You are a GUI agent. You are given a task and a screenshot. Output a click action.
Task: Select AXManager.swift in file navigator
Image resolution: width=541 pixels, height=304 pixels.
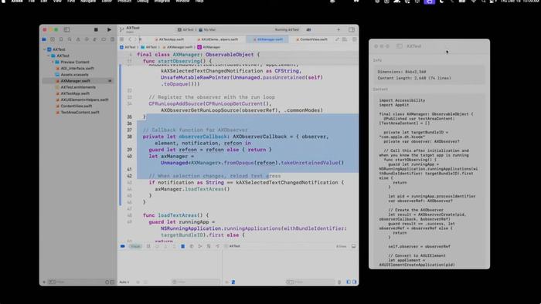point(75,81)
